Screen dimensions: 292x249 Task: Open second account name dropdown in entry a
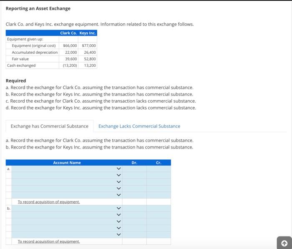coord(67,175)
